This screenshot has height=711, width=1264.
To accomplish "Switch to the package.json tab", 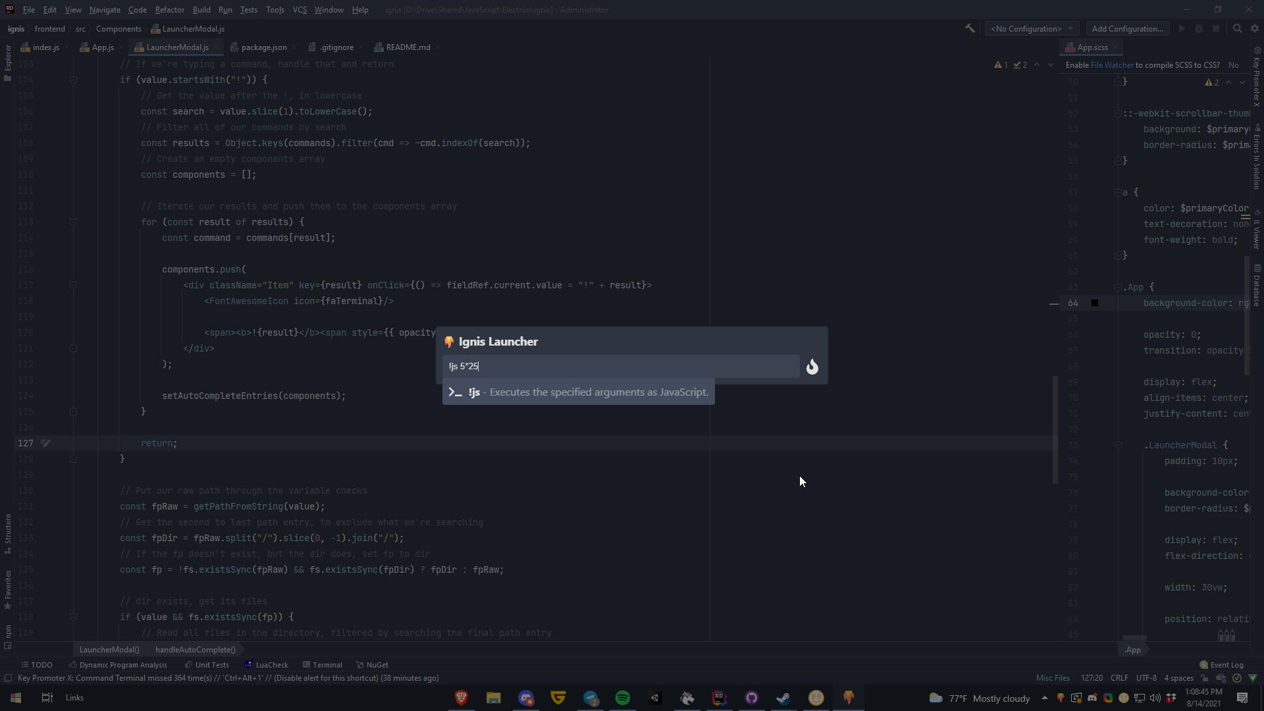I will tap(263, 47).
